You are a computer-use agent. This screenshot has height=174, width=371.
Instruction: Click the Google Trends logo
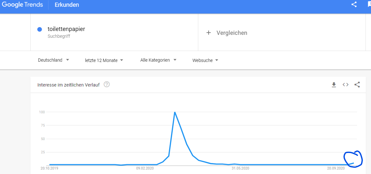pos(22,5)
